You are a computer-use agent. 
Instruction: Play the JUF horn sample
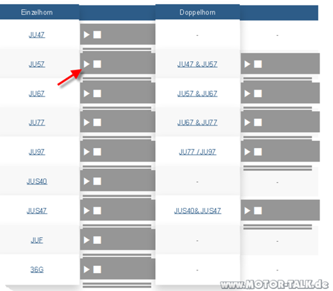pyautogui.click(x=87, y=240)
